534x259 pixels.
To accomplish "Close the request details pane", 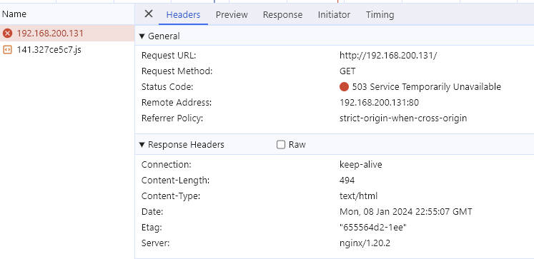I will point(149,14).
